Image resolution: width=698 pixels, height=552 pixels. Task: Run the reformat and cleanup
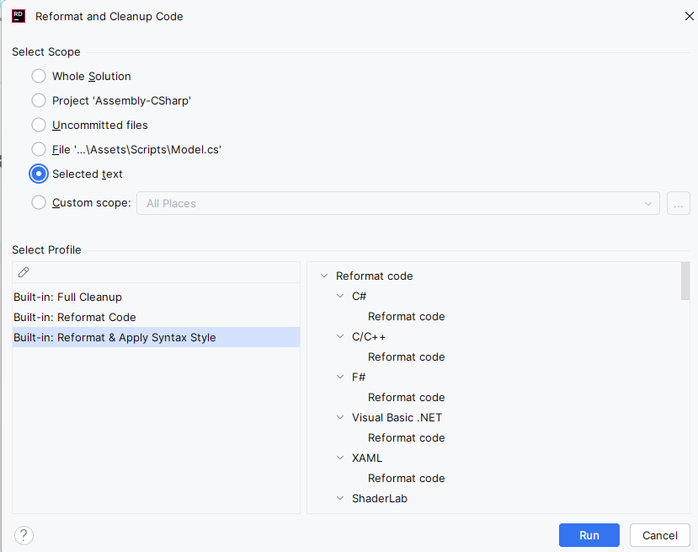pos(589,535)
